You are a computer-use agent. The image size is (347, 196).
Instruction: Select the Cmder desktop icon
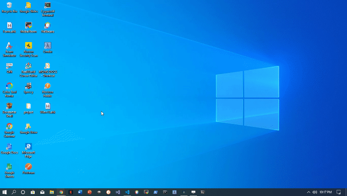pyautogui.click(x=48, y=48)
